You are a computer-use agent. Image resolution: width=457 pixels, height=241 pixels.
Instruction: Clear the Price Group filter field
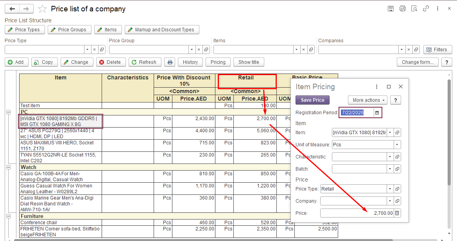point(199,50)
